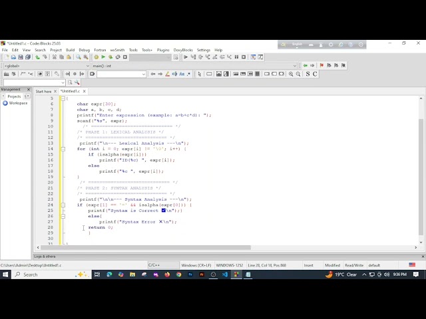
Task: Click the taskbar Search box
Action: tap(51, 274)
